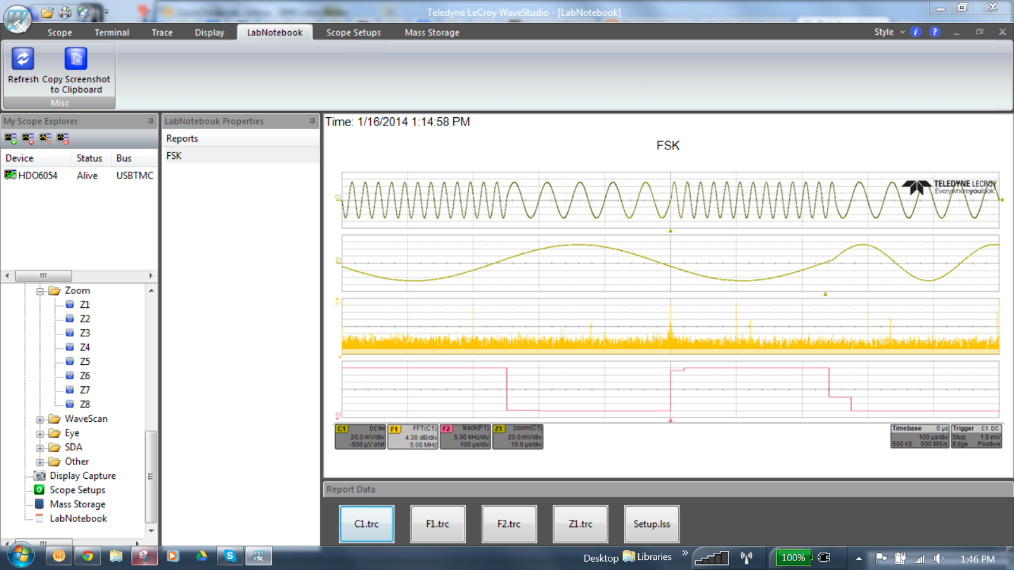Image resolution: width=1014 pixels, height=570 pixels.
Task: Open the Scope Setups ribbon tab
Action: [354, 32]
